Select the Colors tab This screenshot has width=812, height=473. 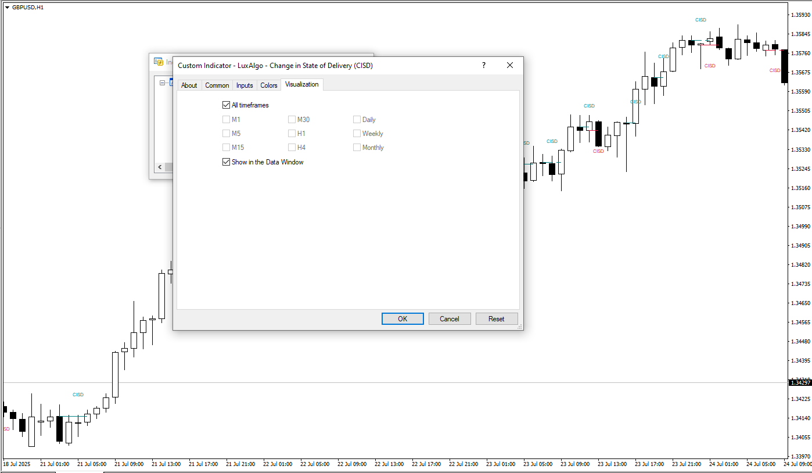[269, 85]
